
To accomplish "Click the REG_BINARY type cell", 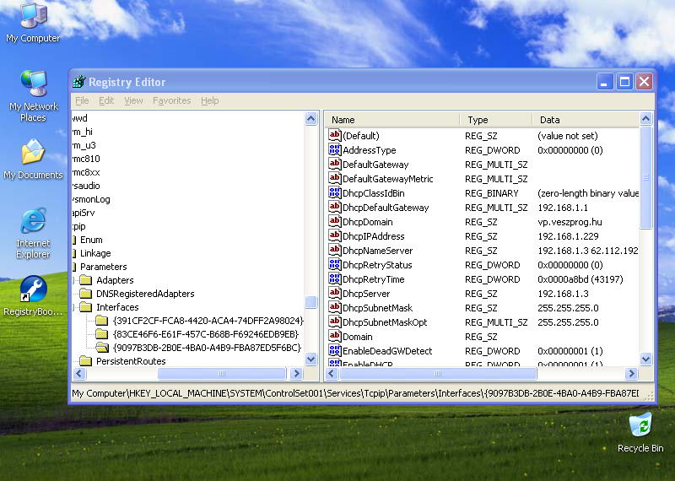I will pyautogui.click(x=492, y=193).
